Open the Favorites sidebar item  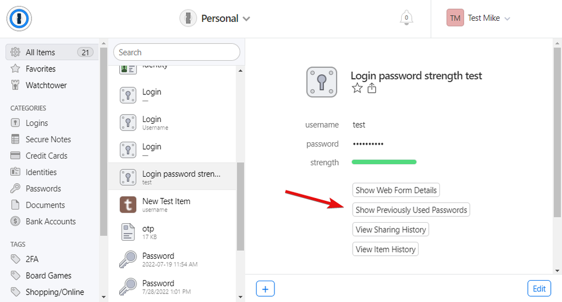pos(41,69)
